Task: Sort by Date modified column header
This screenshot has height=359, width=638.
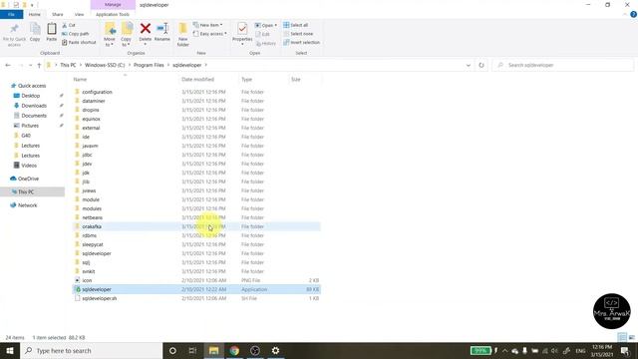Action: [x=197, y=80]
